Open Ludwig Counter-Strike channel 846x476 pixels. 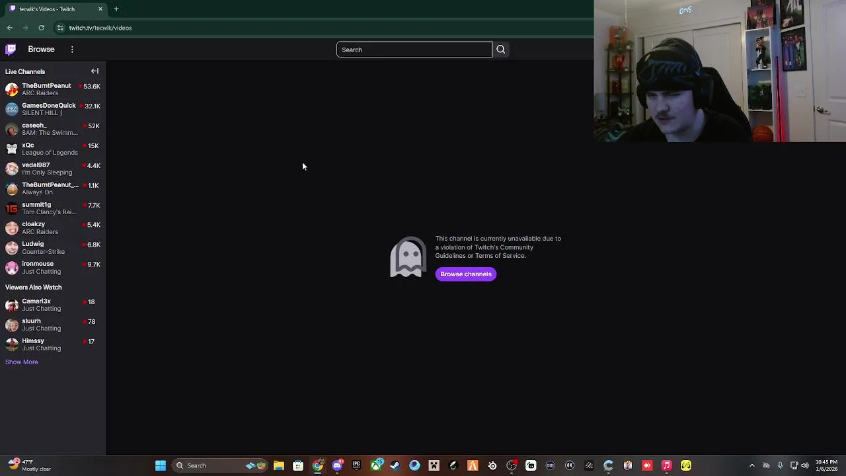click(x=53, y=247)
